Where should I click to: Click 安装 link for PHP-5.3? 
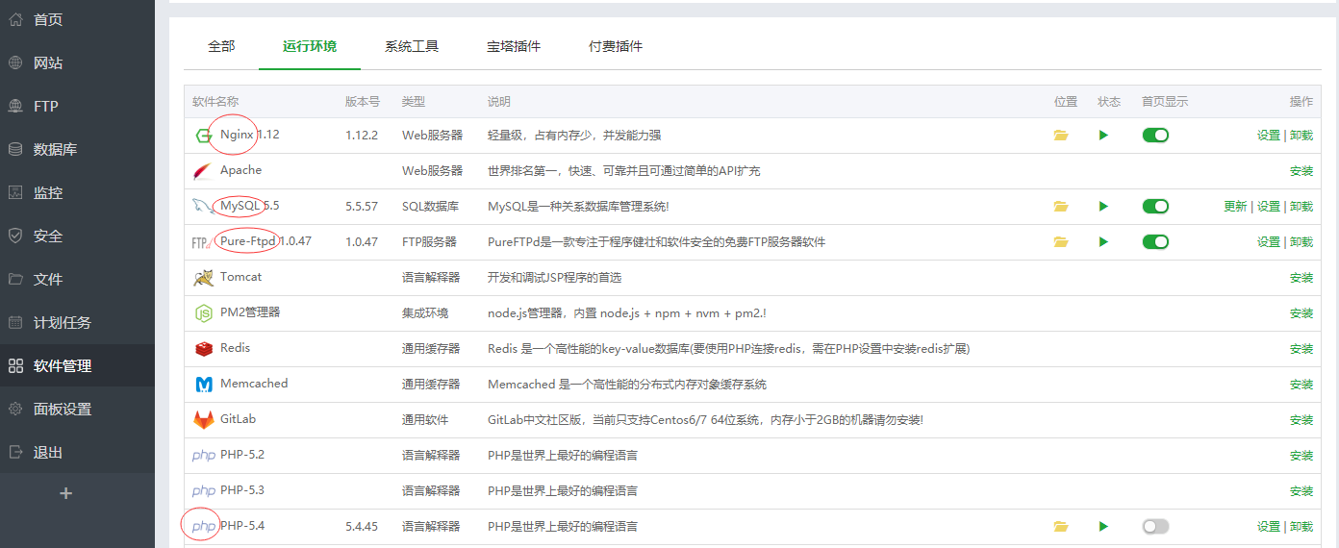coord(1301,491)
